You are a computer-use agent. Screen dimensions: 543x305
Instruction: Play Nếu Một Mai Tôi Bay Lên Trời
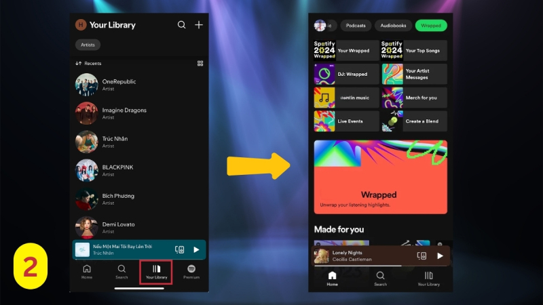(196, 249)
